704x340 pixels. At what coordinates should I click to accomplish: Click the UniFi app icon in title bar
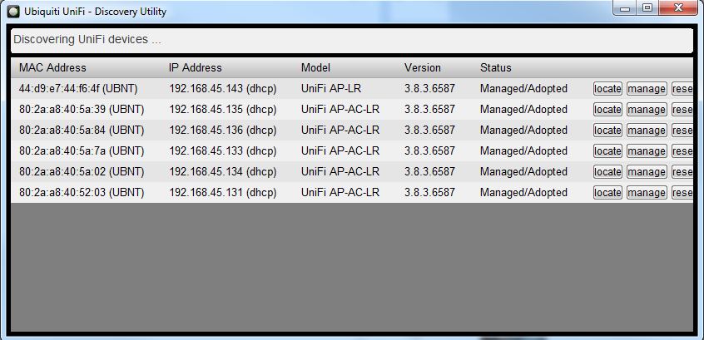[13, 11]
